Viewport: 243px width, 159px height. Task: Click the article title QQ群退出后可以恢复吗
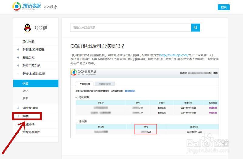97,46
